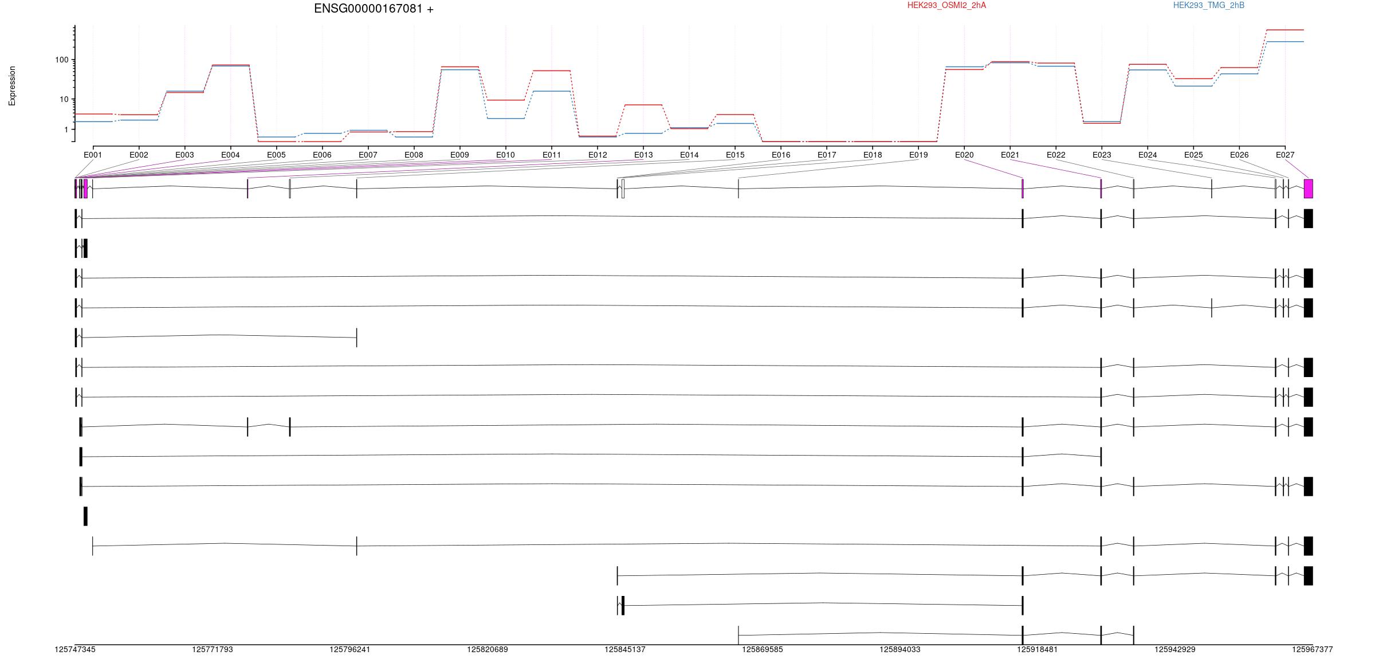
Task: Click exon label E017
Action: tap(827, 155)
